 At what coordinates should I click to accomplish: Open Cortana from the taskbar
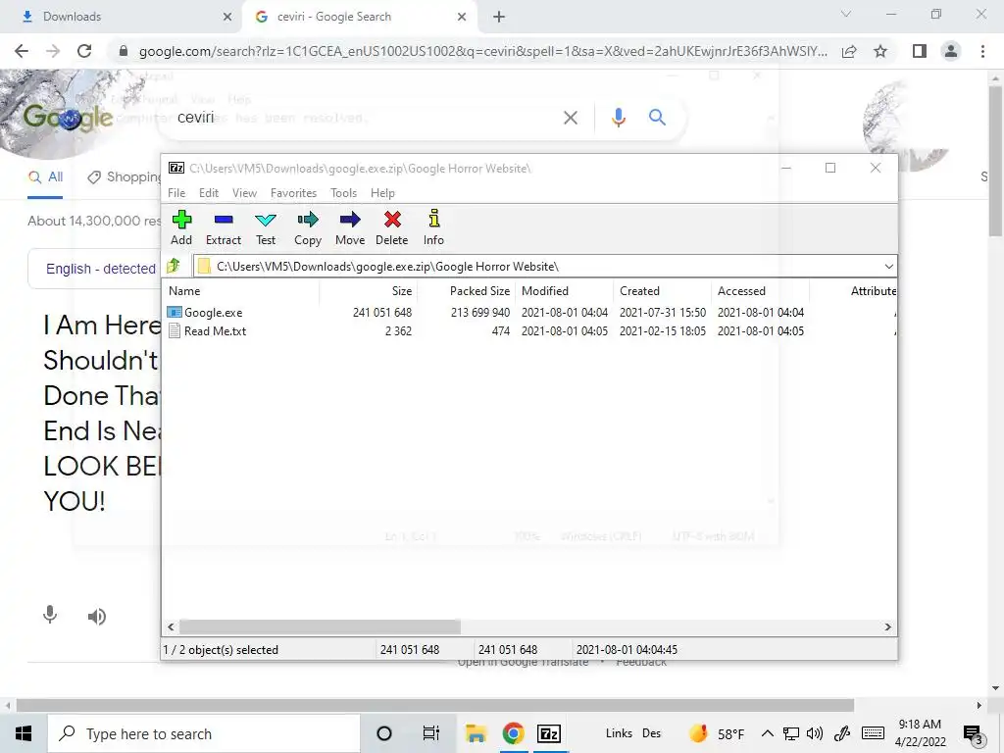[x=384, y=733]
